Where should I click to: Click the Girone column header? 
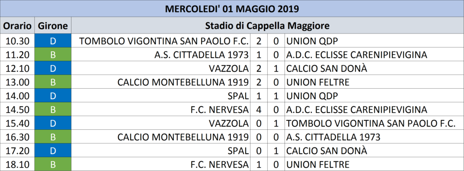click(x=53, y=26)
